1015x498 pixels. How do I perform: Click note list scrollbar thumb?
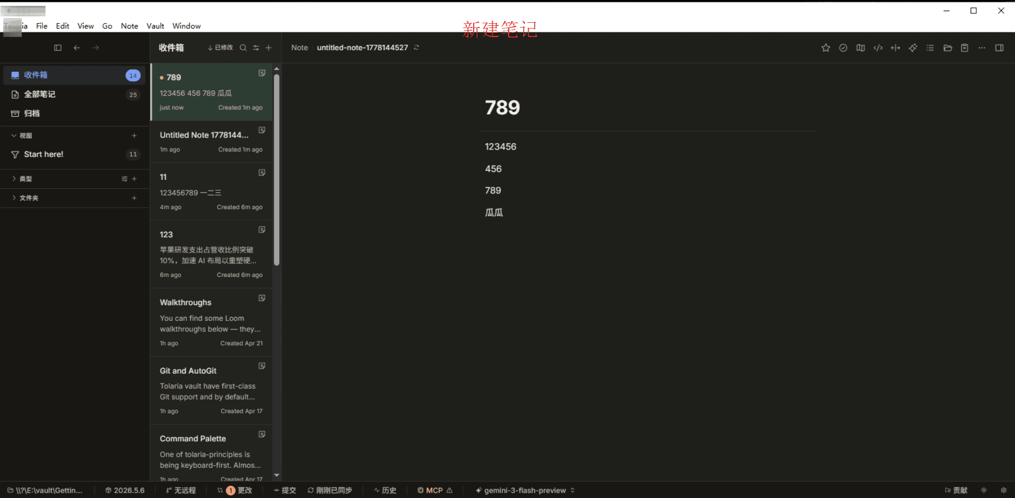tap(276, 169)
